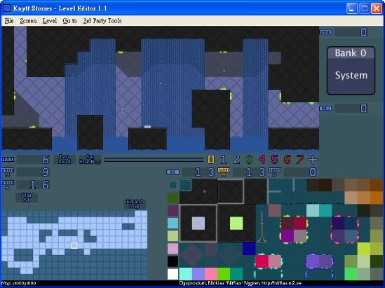Select layer 0 (yellow number)
Viewport: 385px width, 288px height.
pyautogui.click(x=211, y=160)
